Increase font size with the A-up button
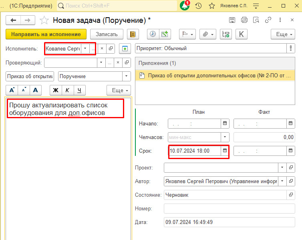 coord(12,90)
